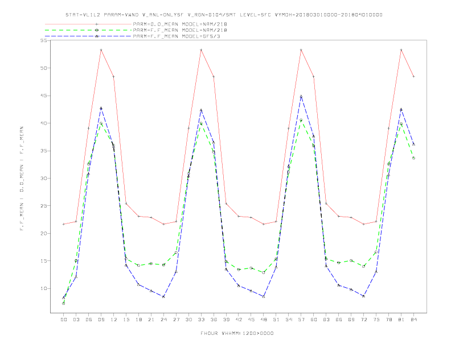Click the green circle marker at hour 84
Image resolution: width=451 pixels, height=348 pixels.
[413, 158]
